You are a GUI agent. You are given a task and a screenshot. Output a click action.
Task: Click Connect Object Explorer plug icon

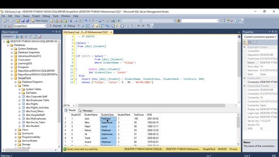click(17, 37)
